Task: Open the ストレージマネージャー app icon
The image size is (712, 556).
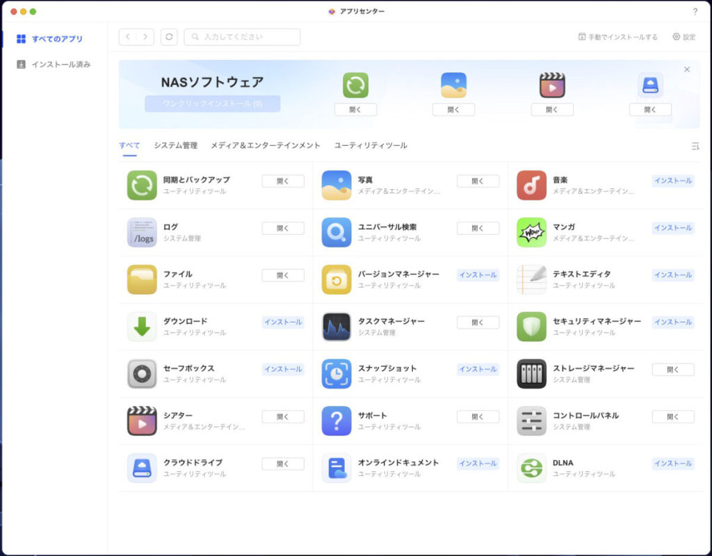Action: [531, 370]
